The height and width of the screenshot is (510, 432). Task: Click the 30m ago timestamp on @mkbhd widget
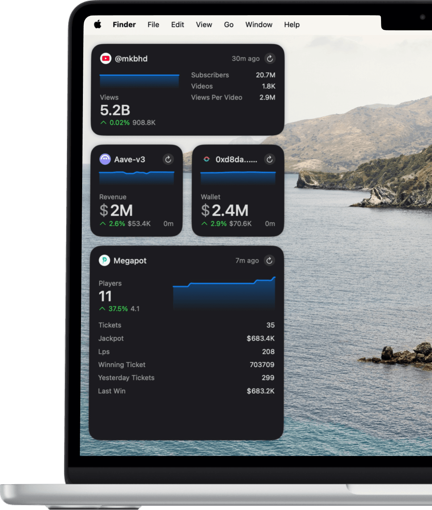(246, 59)
